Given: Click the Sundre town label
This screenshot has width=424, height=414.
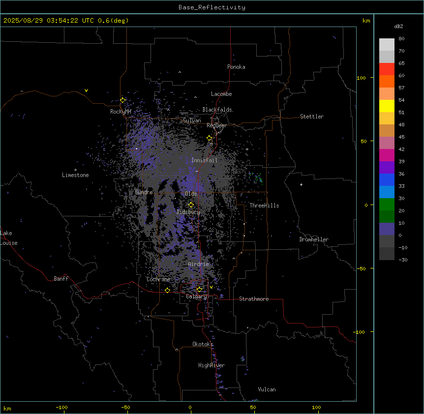Looking at the screenshot, I should [144, 192].
